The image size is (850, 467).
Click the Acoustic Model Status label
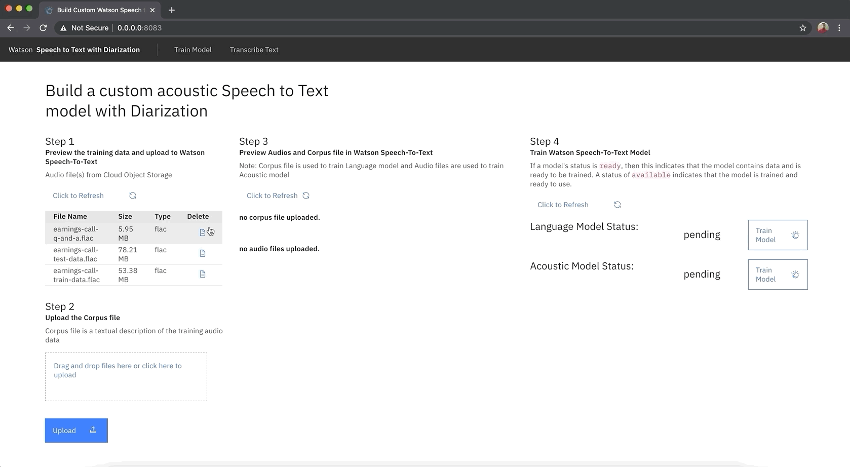pos(582,266)
